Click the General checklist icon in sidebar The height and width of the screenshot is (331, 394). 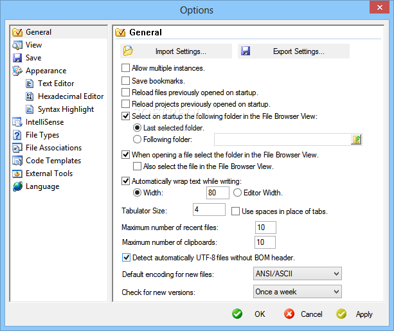(x=17, y=32)
